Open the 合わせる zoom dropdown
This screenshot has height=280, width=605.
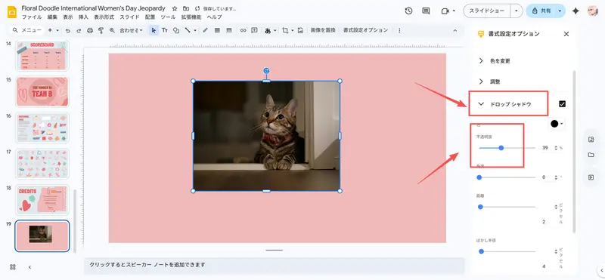coord(131,30)
